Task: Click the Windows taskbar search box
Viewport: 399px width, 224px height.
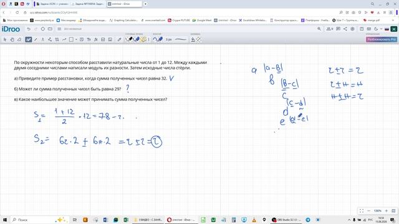Action: tap(40, 220)
